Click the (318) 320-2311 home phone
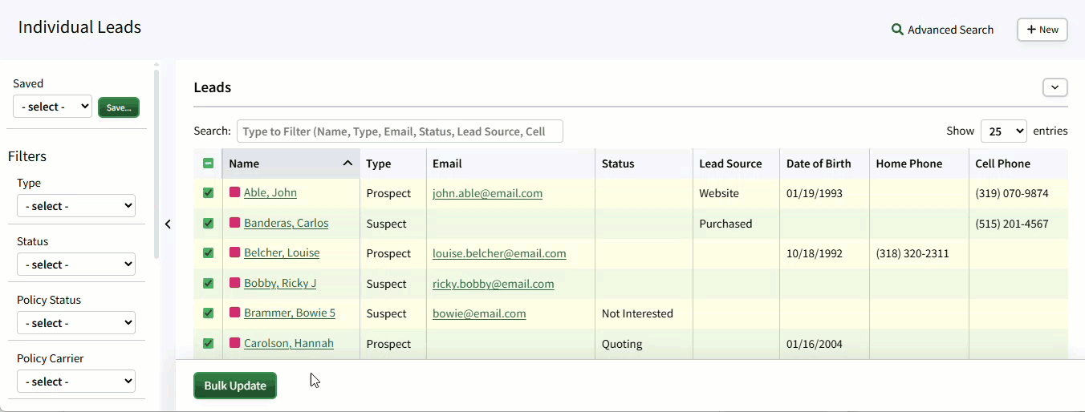1085x412 pixels. (912, 253)
